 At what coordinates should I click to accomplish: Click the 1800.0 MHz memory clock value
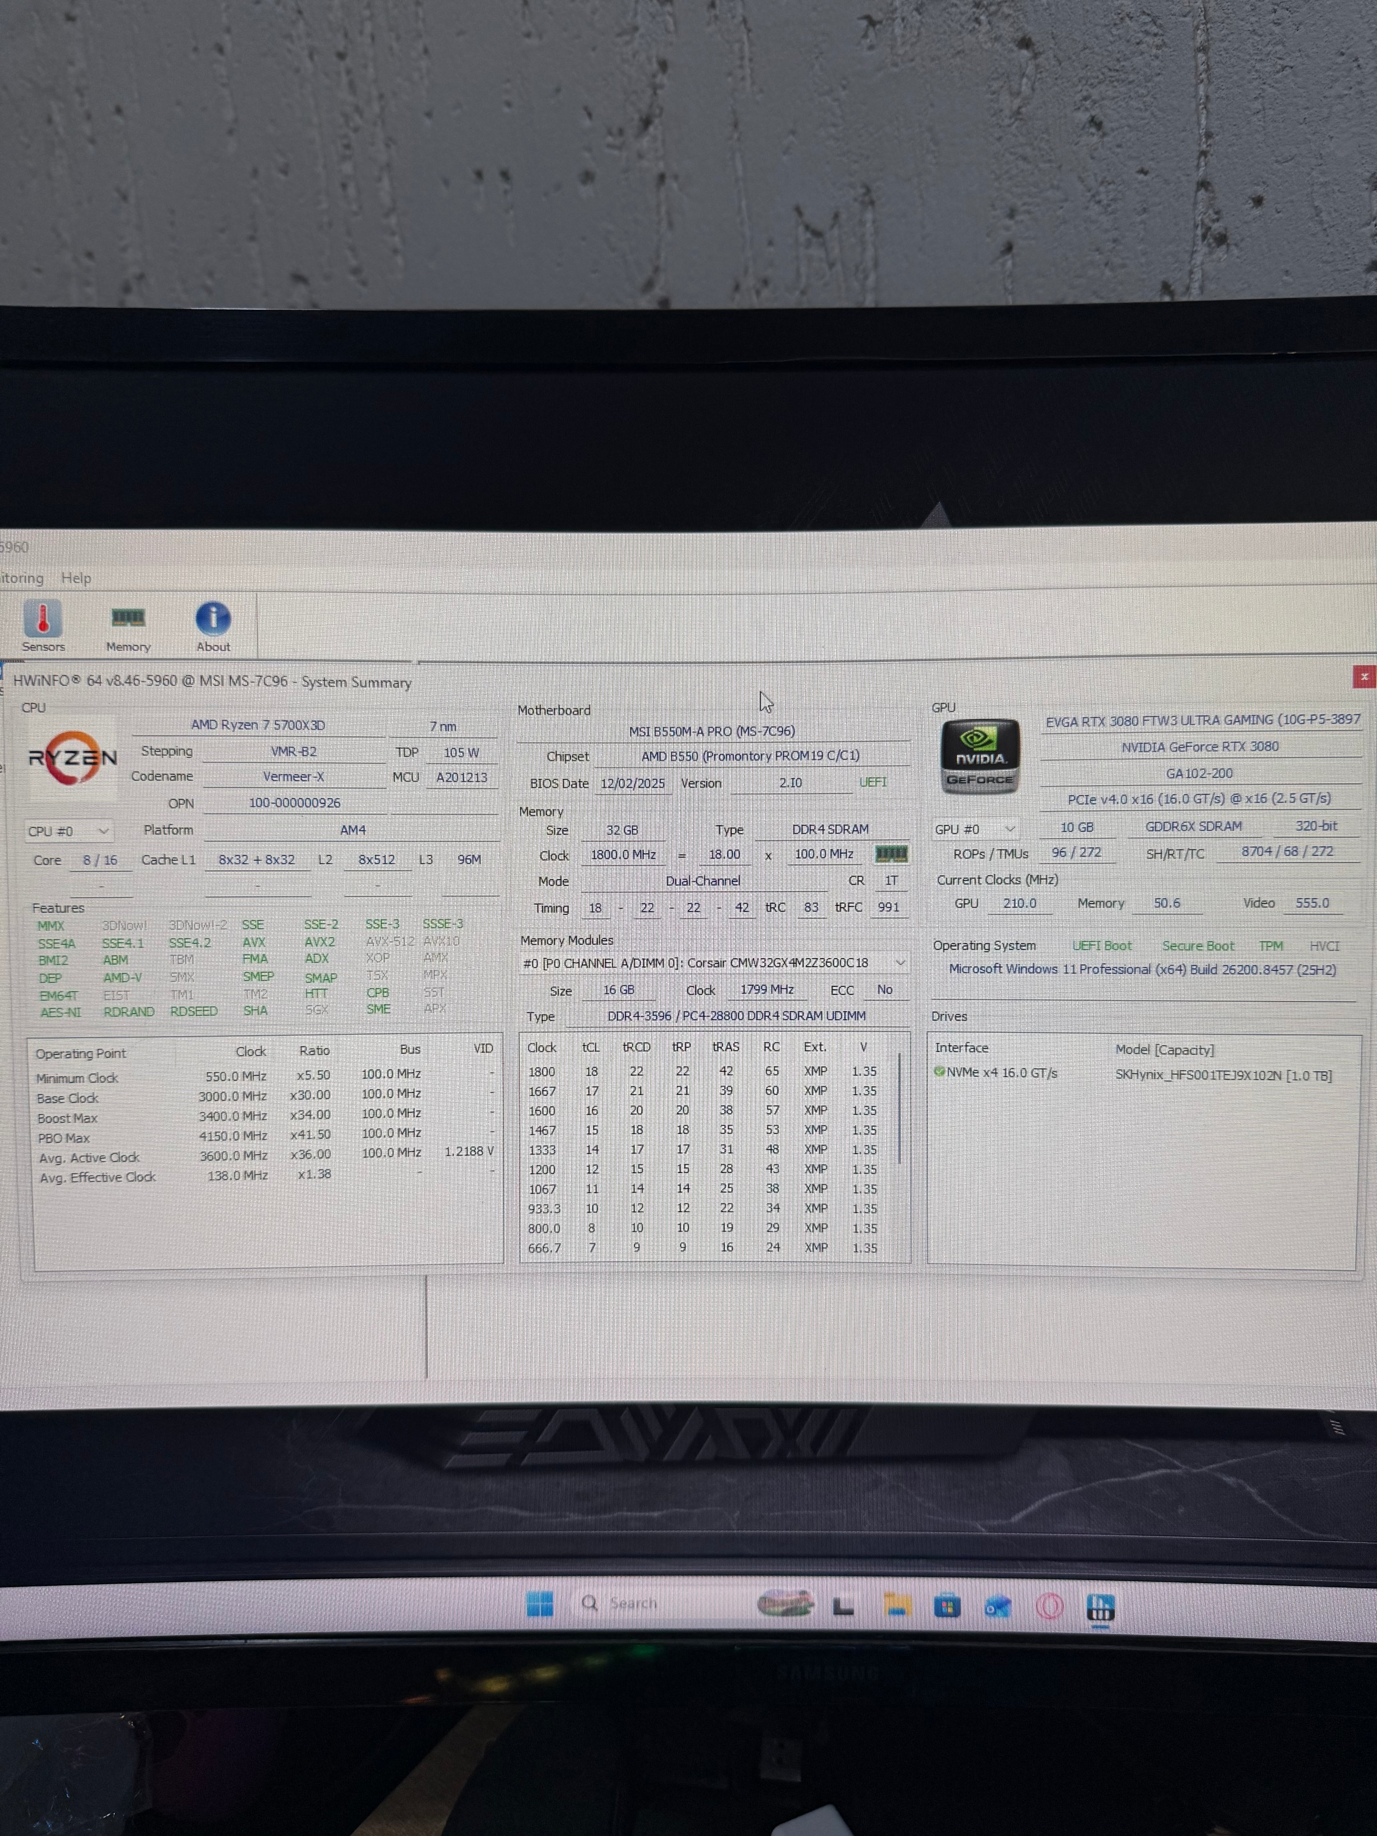(x=623, y=854)
